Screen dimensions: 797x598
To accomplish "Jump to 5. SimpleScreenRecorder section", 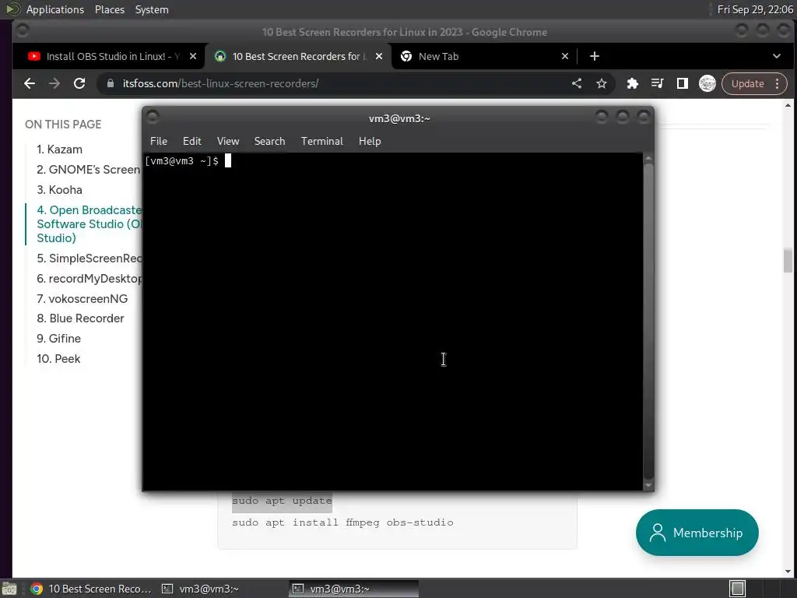I will click(90, 259).
